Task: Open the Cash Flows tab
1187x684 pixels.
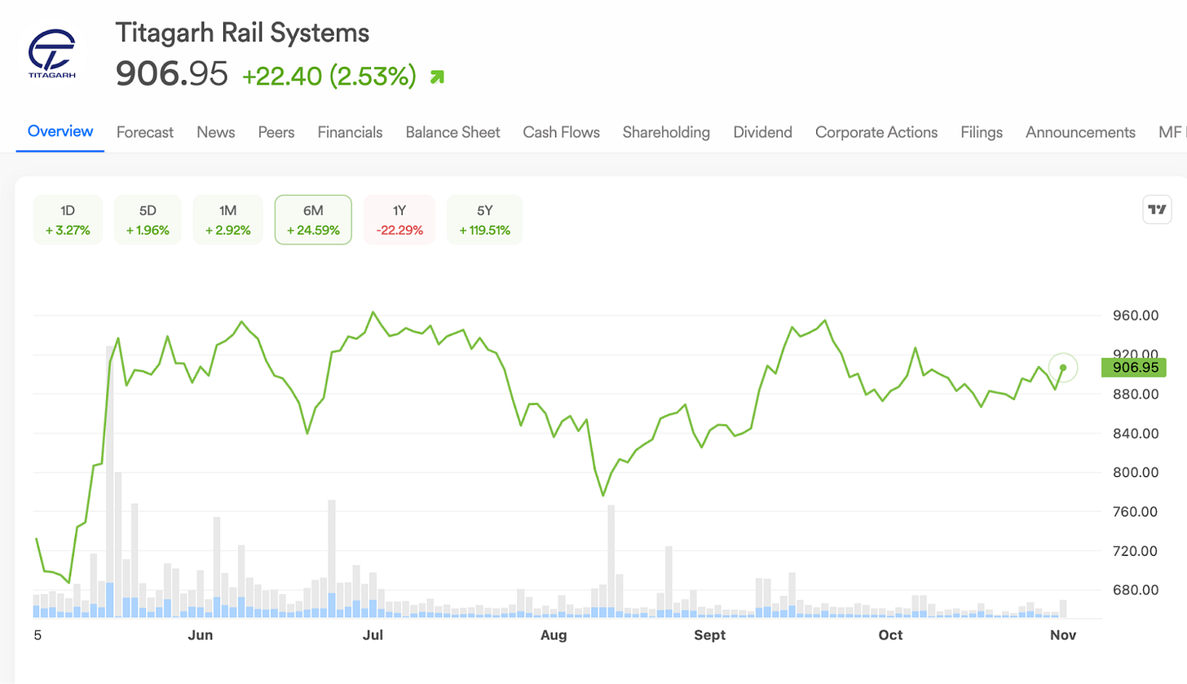Action: pos(562,132)
